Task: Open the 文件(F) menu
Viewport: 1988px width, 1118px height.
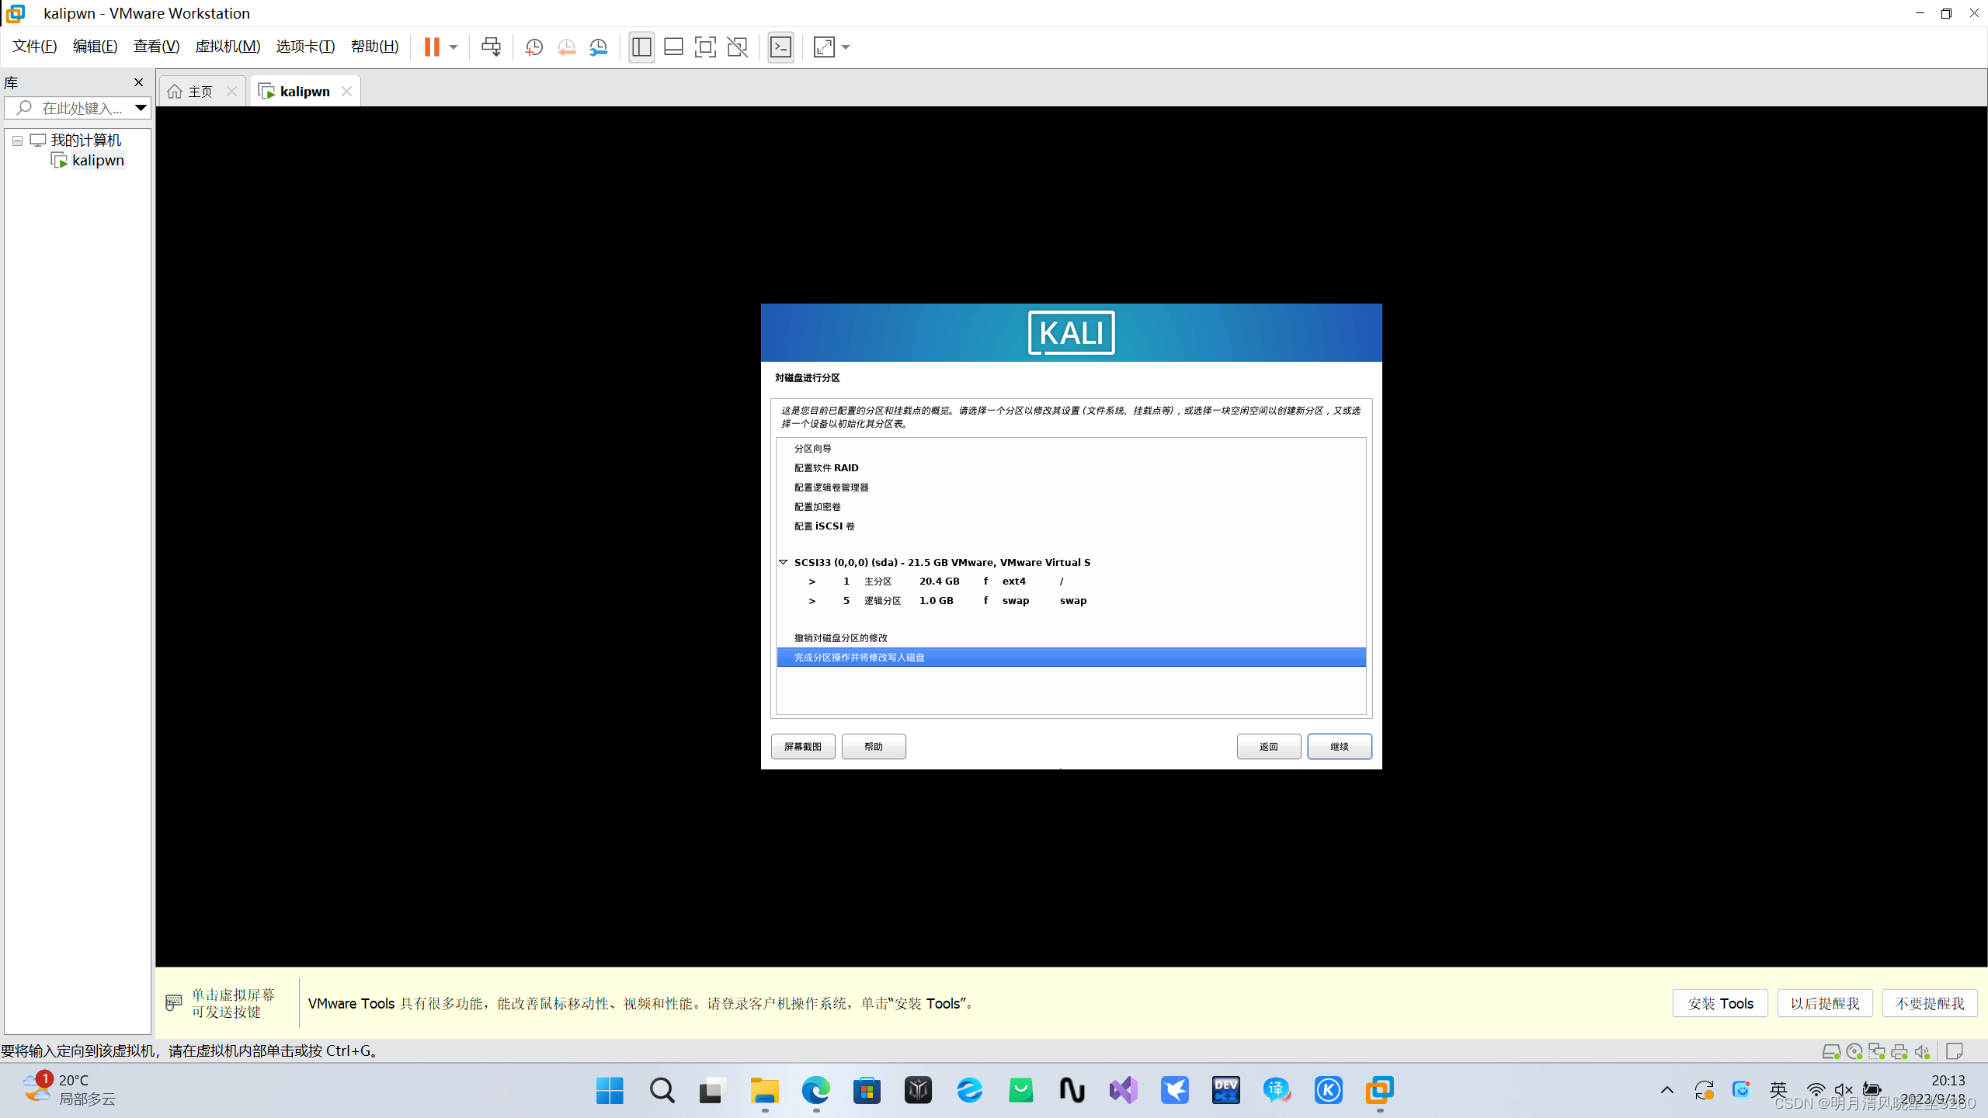Action: coord(35,47)
